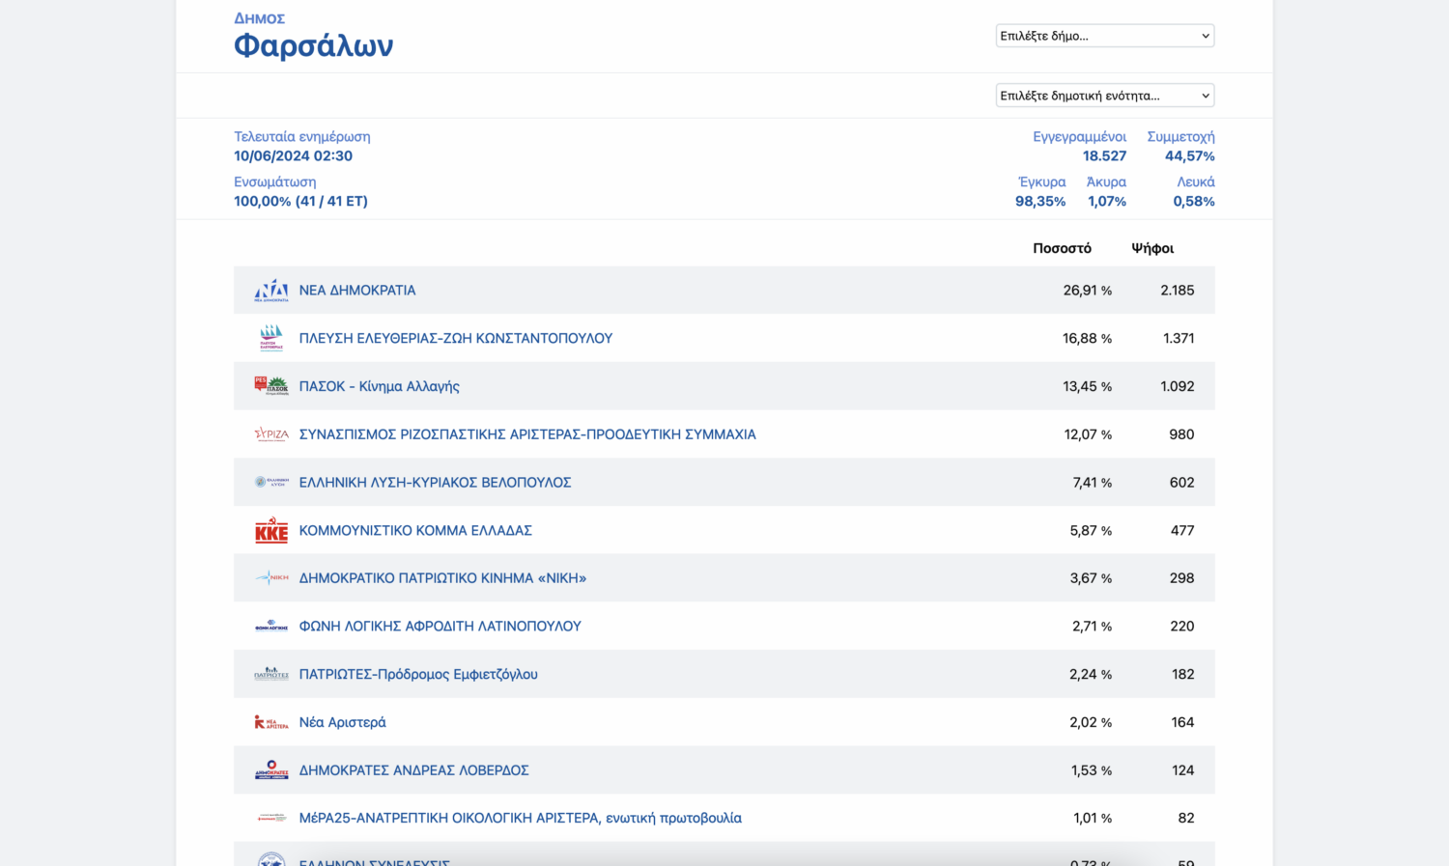The image size is (1449, 866).
Task: Click the ΝΙΚΗ party logo
Action: pos(271,578)
